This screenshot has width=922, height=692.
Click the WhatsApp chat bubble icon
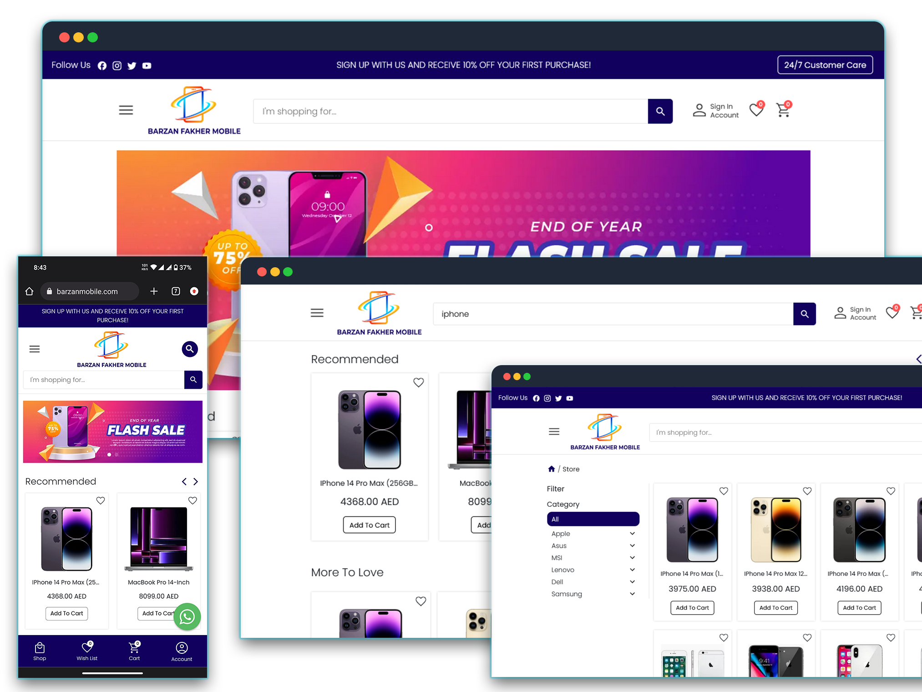[x=187, y=617]
